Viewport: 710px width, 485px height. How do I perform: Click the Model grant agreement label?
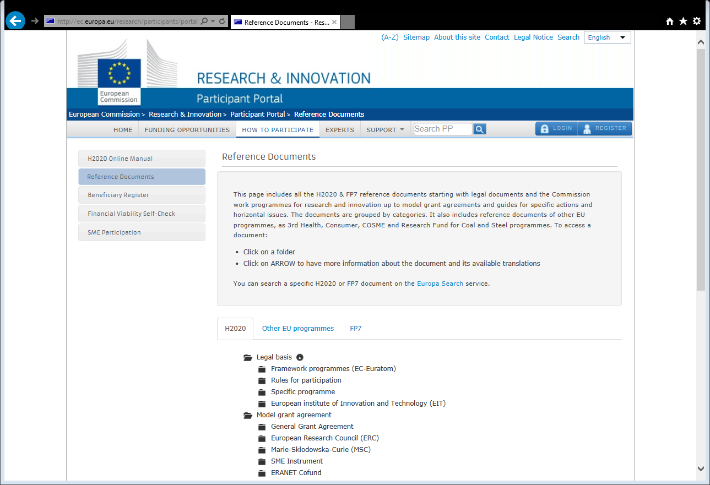click(x=294, y=415)
